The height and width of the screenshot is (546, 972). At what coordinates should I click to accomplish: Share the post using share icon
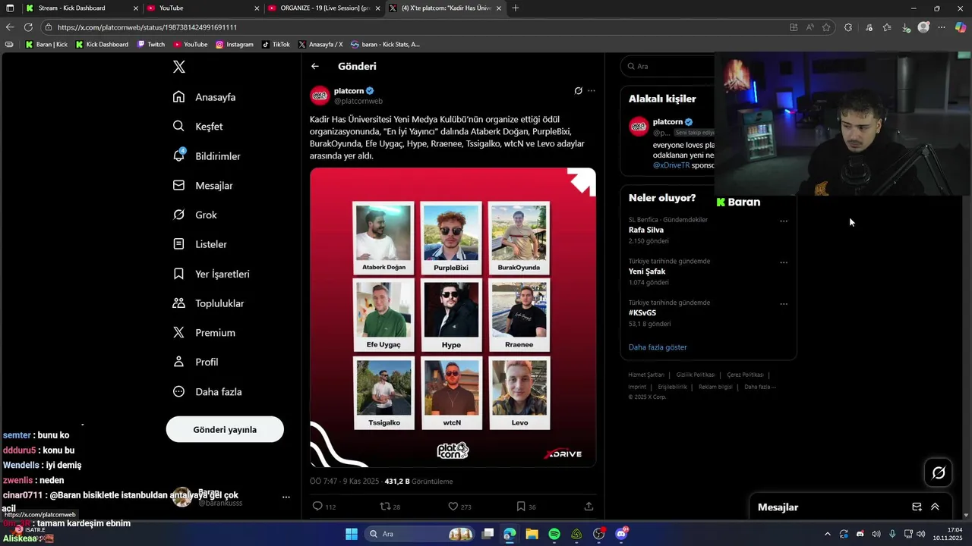click(589, 507)
